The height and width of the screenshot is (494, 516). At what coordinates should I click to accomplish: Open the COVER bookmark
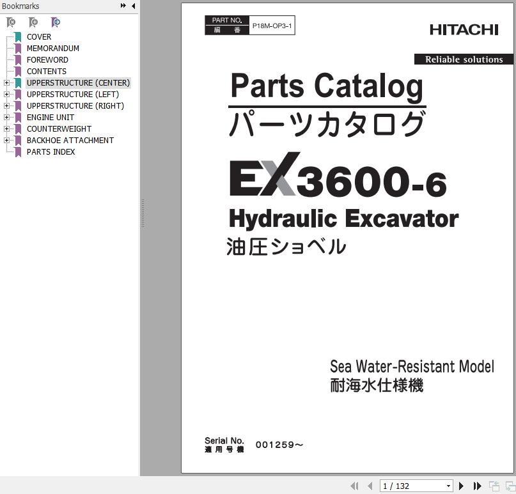[x=39, y=37]
